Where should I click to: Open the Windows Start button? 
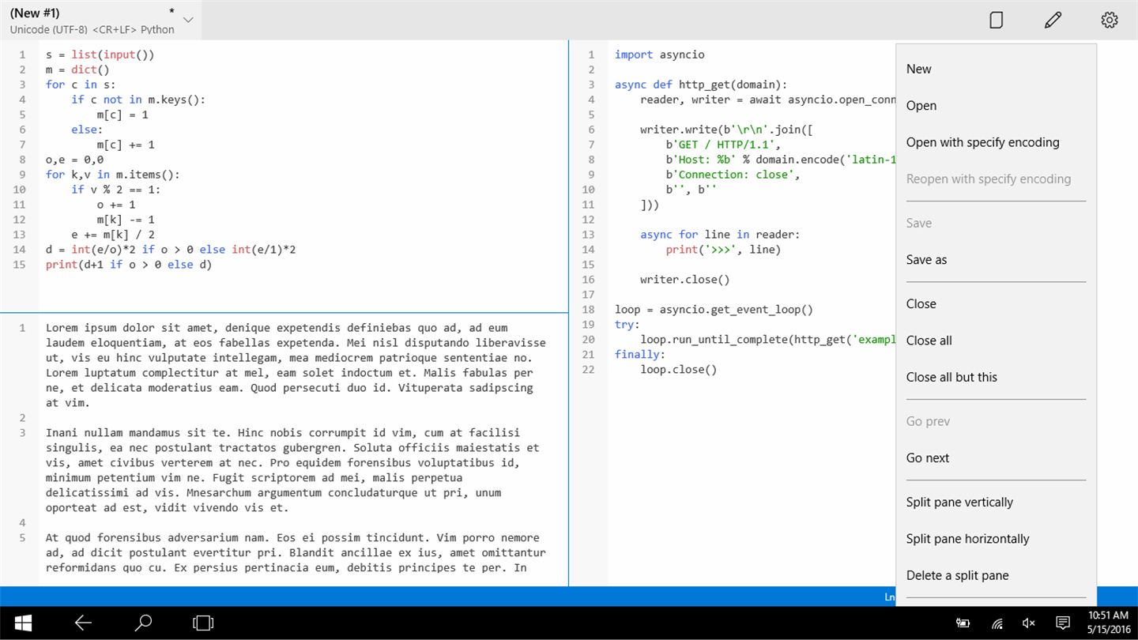23,623
